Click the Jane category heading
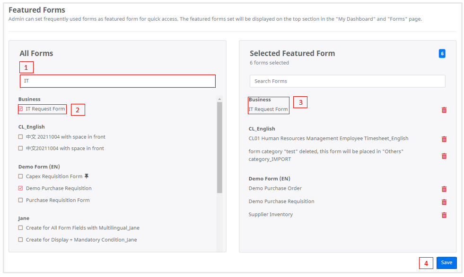 click(x=24, y=218)
